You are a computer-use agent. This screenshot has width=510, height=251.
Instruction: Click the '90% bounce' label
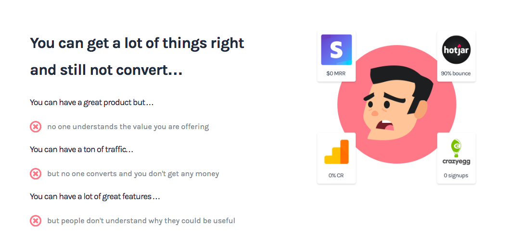(x=456, y=74)
